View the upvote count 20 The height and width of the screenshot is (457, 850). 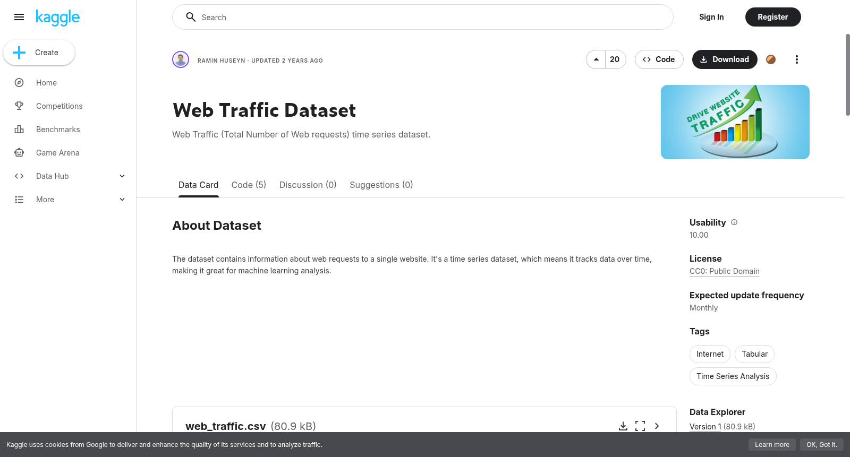[x=615, y=59]
